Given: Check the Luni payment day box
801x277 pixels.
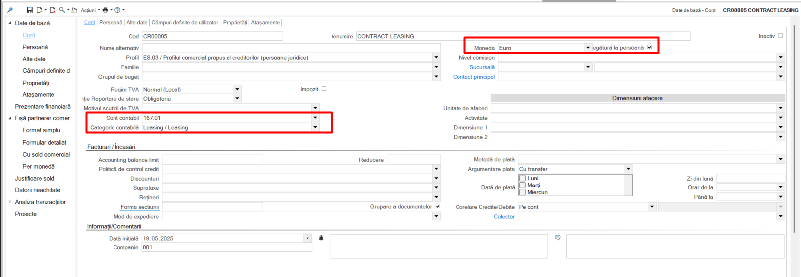Looking at the screenshot, I should [522, 178].
